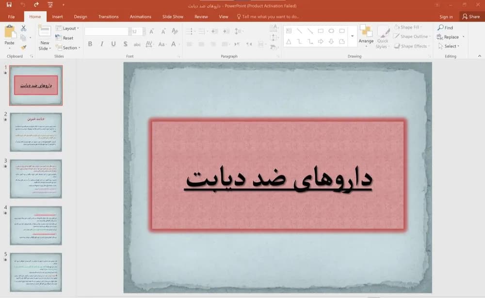Image resolution: width=485 pixels, height=298 pixels.
Task: Toggle Underline formatting
Action: tap(113, 44)
